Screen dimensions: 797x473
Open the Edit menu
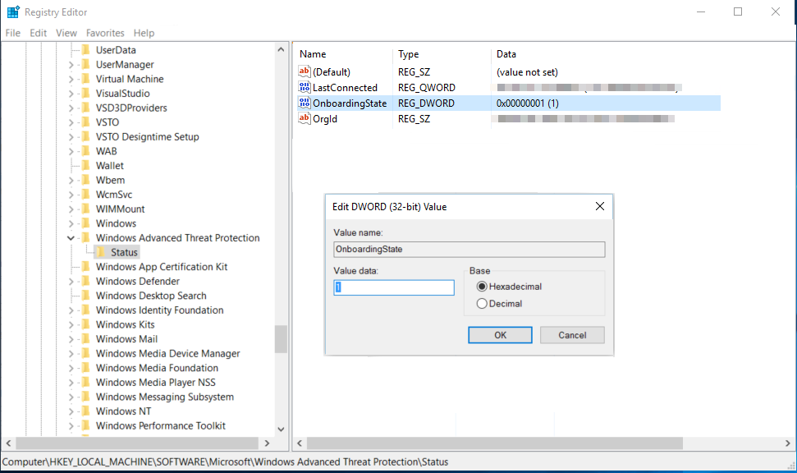38,33
